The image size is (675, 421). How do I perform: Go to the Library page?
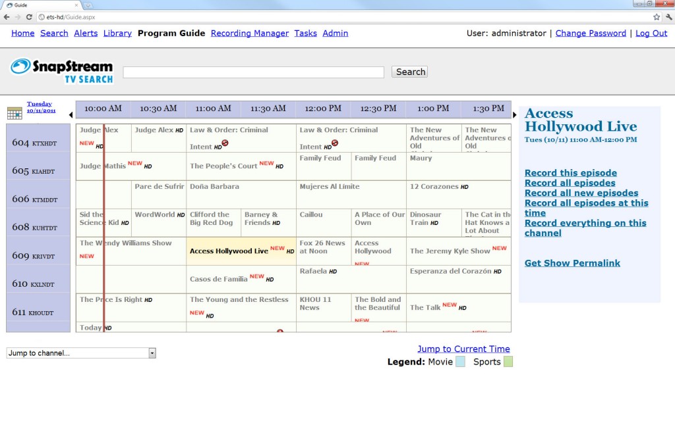[117, 33]
